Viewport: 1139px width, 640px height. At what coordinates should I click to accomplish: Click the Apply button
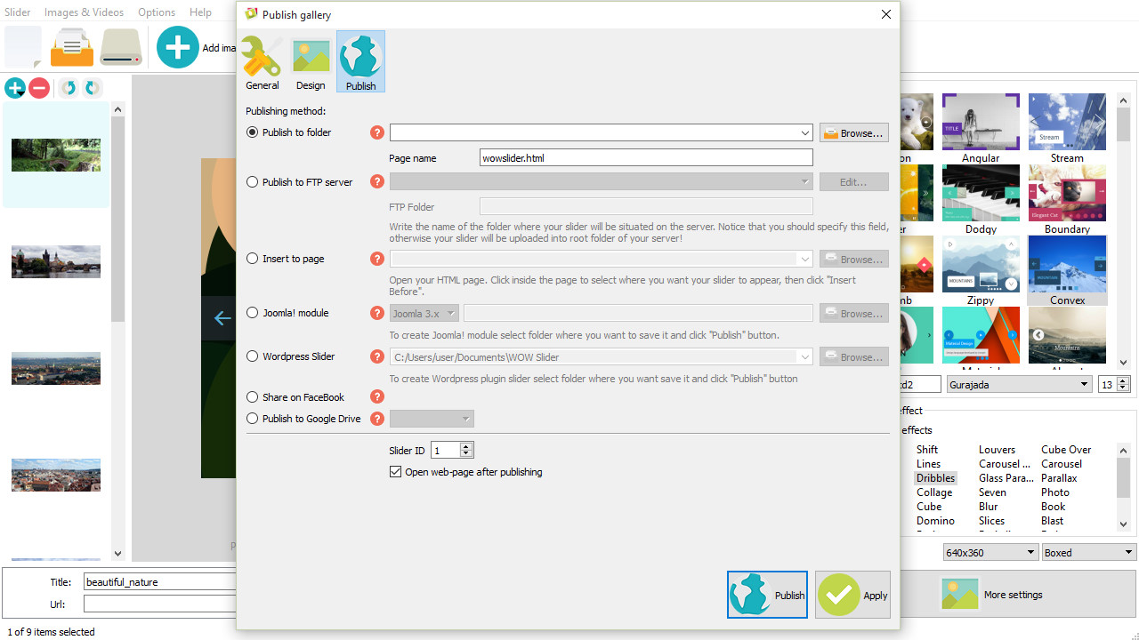click(x=852, y=595)
